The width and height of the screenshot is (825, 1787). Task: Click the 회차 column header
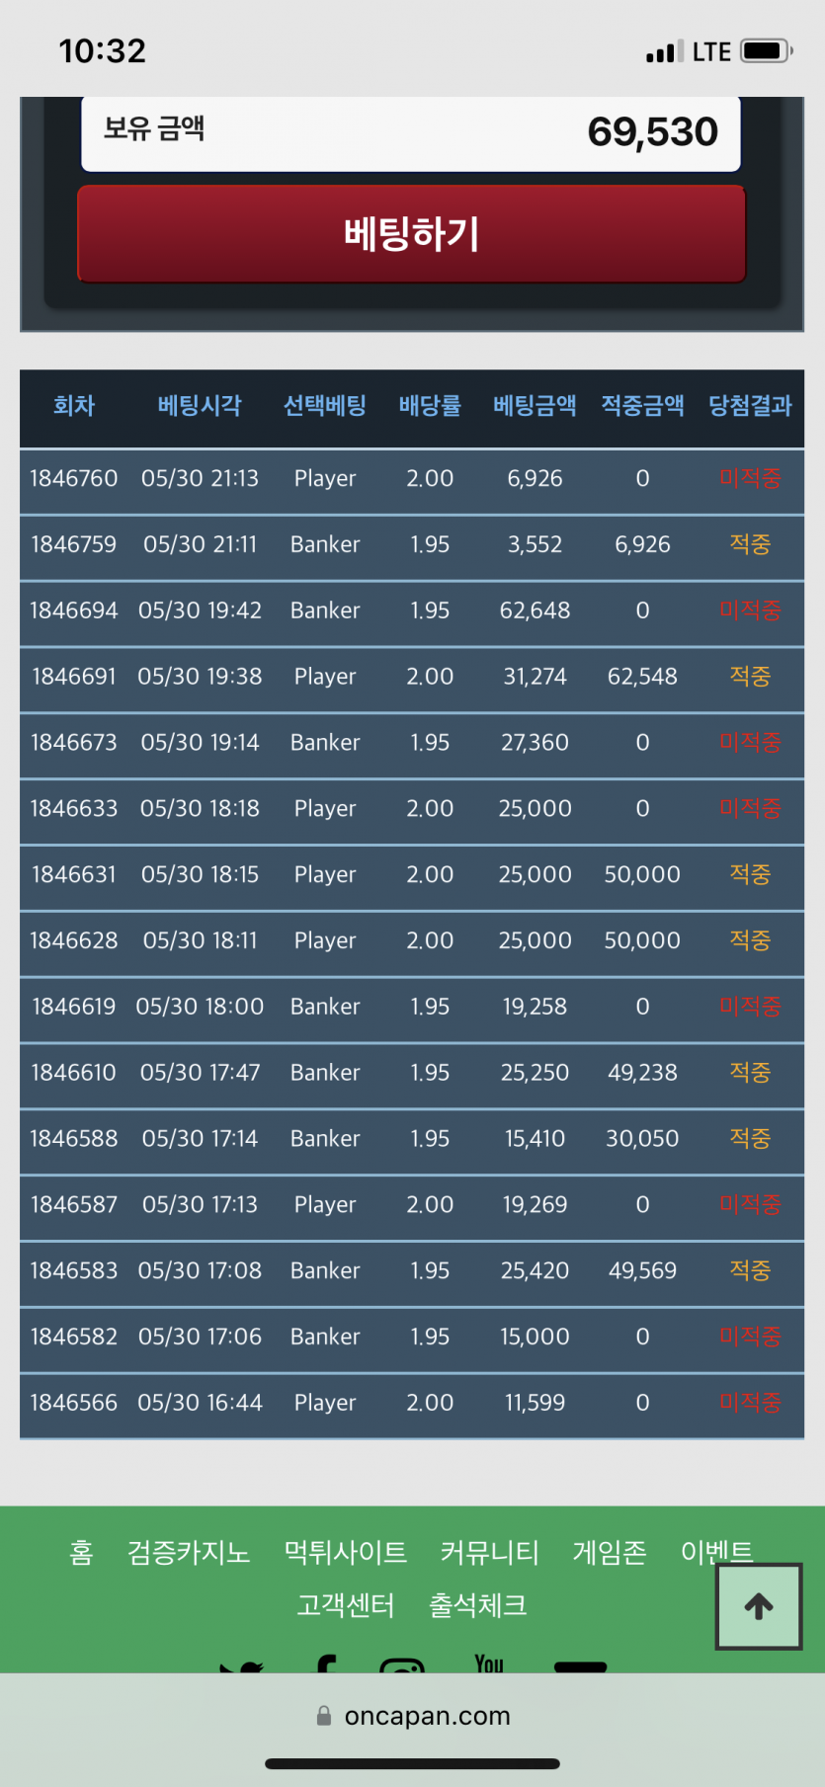pyautogui.click(x=74, y=406)
